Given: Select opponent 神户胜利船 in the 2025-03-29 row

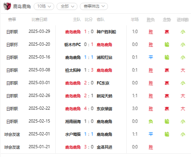Looking at the screenshot, I should [106, 32].
